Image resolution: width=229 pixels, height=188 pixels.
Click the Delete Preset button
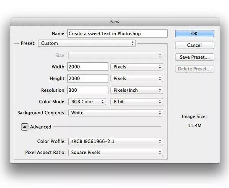point(194,69)
